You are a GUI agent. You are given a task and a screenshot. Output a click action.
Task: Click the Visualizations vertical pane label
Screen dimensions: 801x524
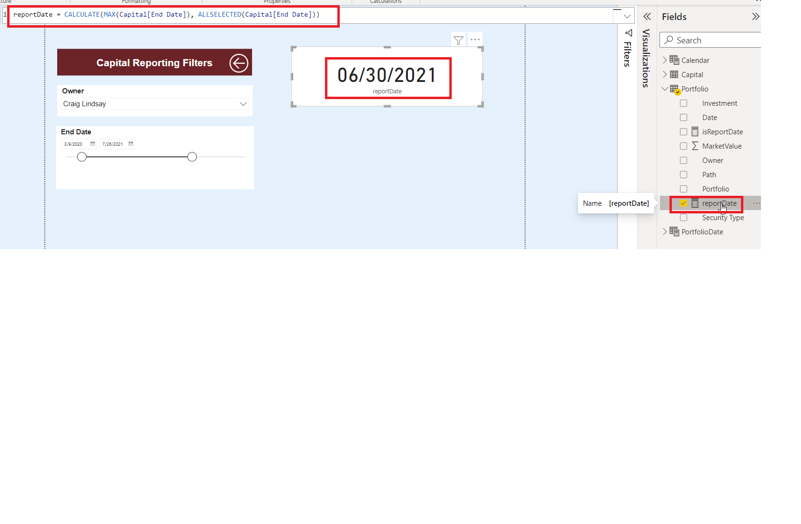(x=646, y=58)
